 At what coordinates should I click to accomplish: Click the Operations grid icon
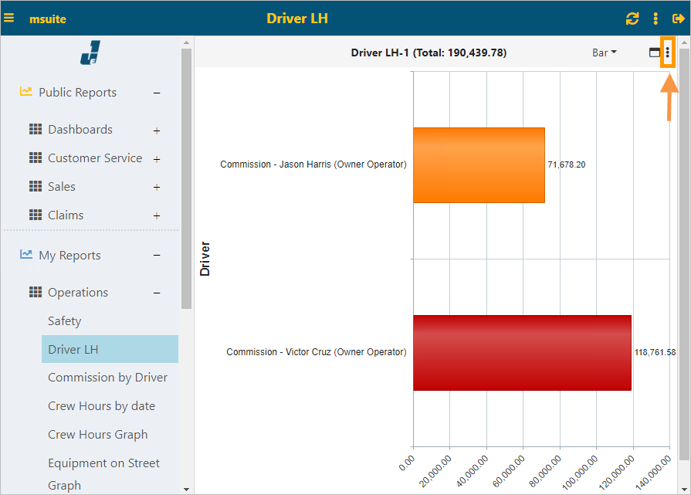click(36, 293)
